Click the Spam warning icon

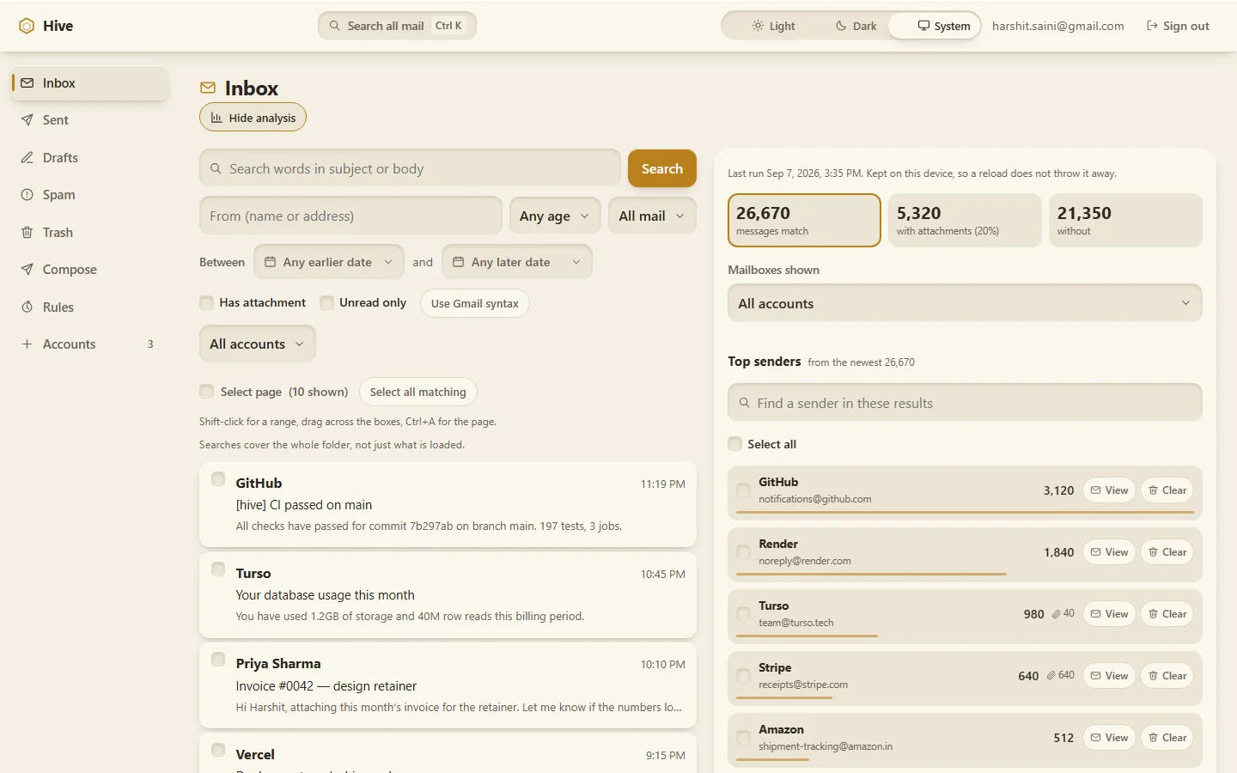tap(27, 195)
